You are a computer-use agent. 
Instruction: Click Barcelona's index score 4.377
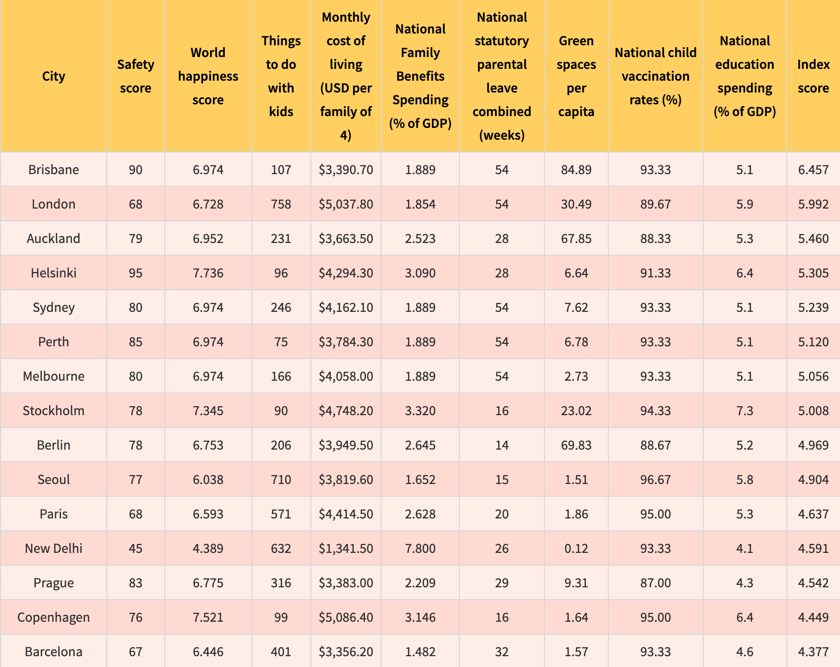(x=813, y=651)
